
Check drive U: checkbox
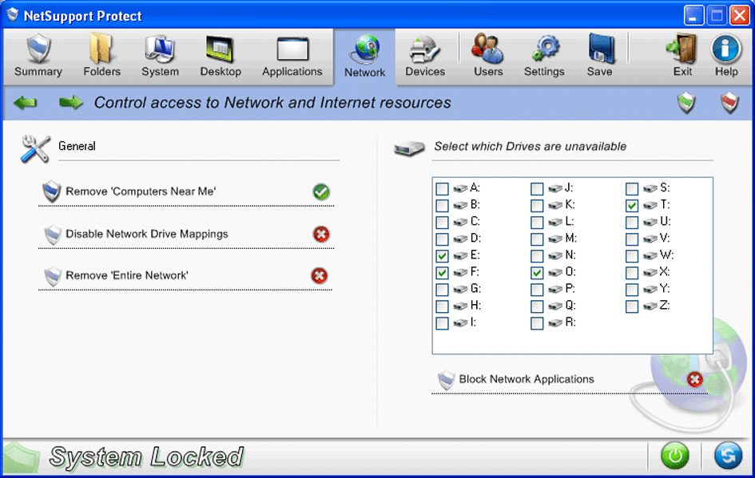click(x=632, y=222)
